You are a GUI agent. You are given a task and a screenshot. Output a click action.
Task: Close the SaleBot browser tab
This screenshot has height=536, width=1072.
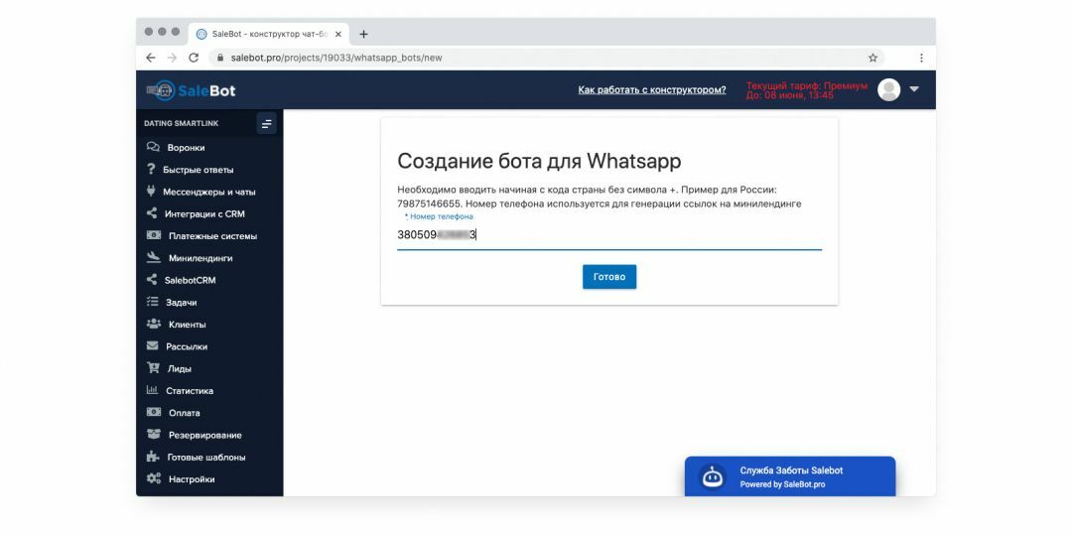(337, 34)
